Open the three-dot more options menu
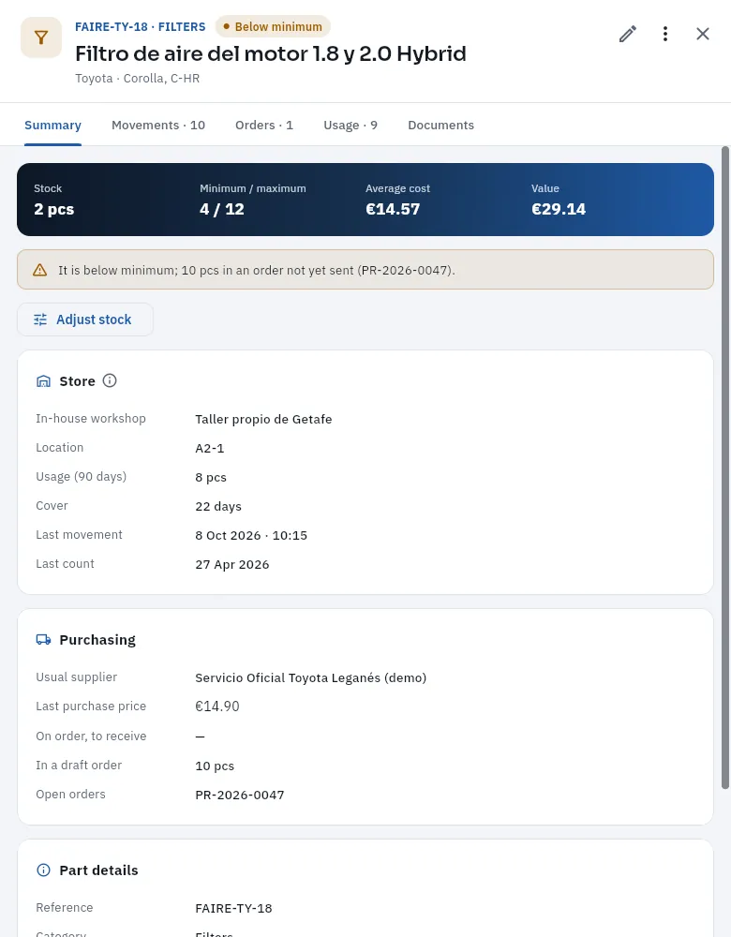The image size is (731, 937). pos(665,34)
